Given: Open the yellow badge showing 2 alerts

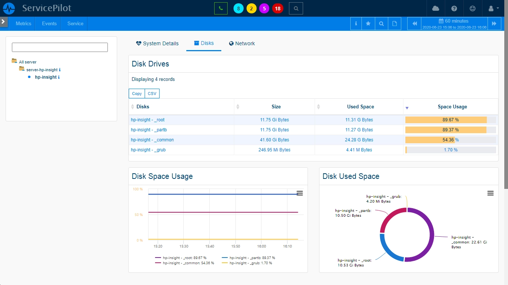Looking at the screenshot, I should click(x=251, y=8).
